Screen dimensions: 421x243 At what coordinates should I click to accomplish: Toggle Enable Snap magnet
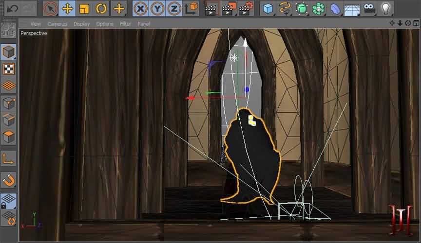[9, 180]
